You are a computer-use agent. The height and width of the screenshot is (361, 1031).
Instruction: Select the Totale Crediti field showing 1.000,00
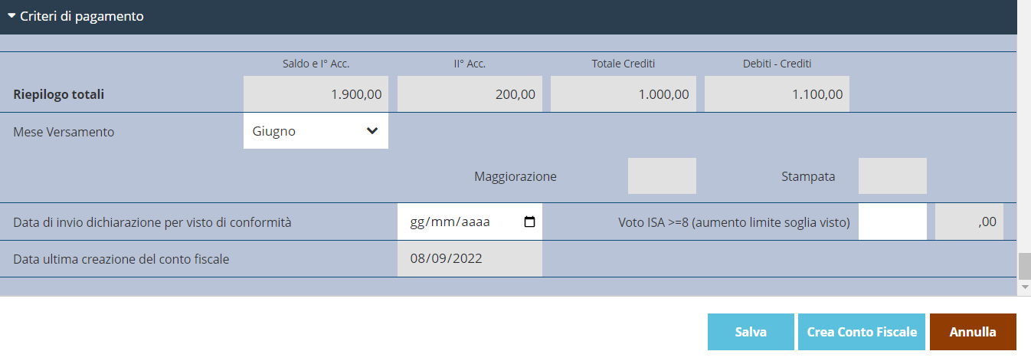624,94
